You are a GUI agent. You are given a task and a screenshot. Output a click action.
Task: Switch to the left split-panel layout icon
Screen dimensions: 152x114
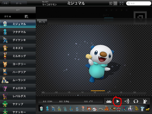point(111,3)
